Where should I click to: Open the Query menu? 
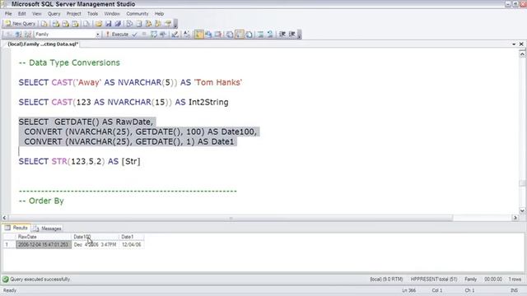pos(54,14)
